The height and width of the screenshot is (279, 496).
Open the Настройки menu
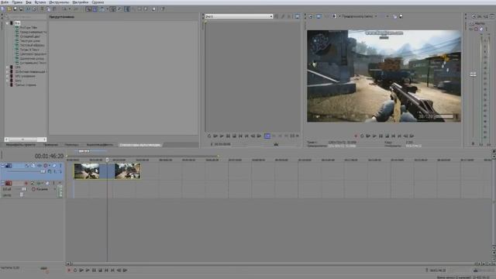pyautogui.click(x=81, y=2)
